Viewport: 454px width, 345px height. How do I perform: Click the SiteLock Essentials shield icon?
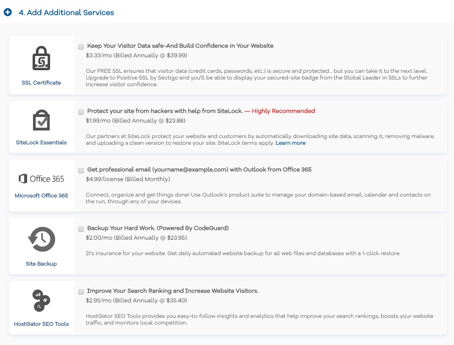tap(41, 120)
